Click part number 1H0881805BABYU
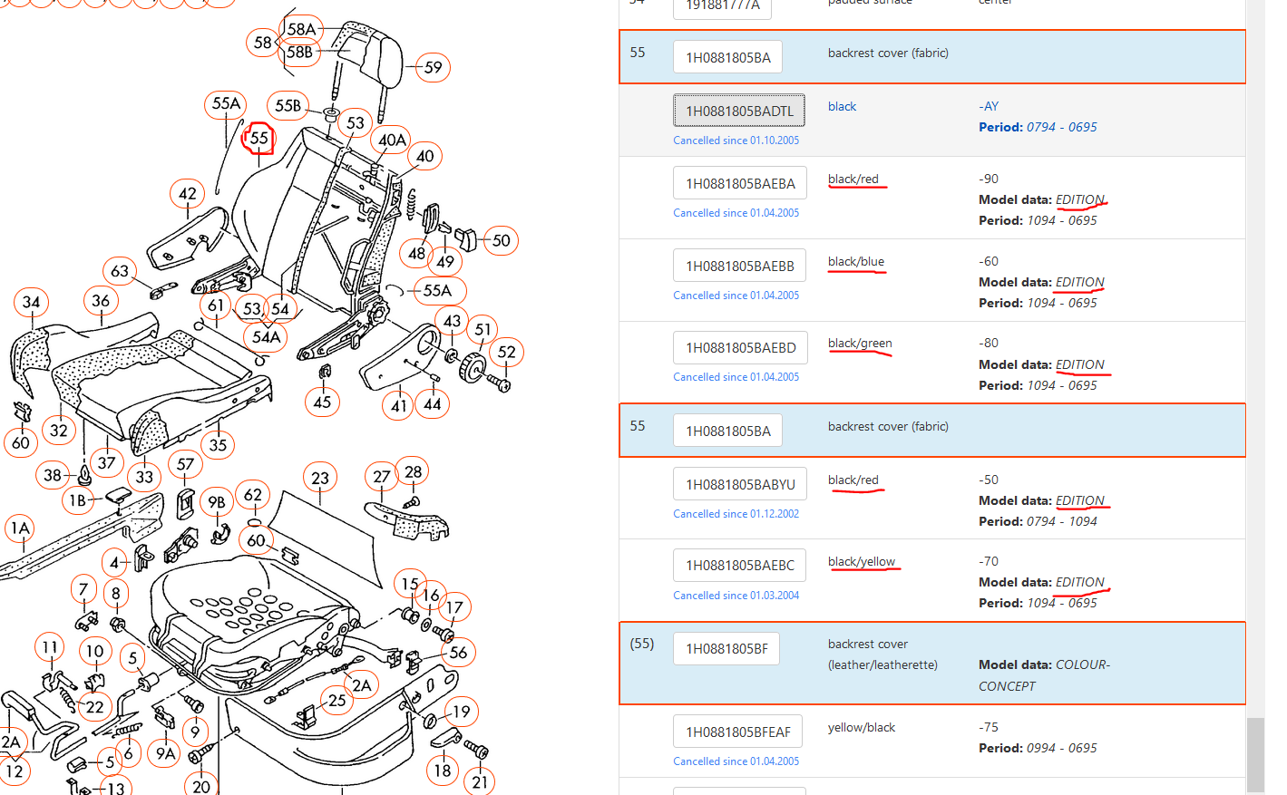Viewport: 1287px width, 795px height. (x=740, y=484)
